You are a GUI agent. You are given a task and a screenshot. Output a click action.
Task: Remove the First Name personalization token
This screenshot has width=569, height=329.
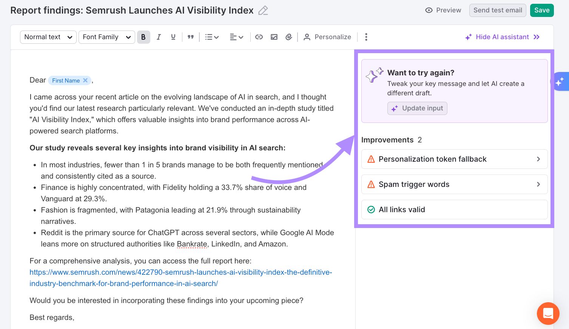point(85,80)
